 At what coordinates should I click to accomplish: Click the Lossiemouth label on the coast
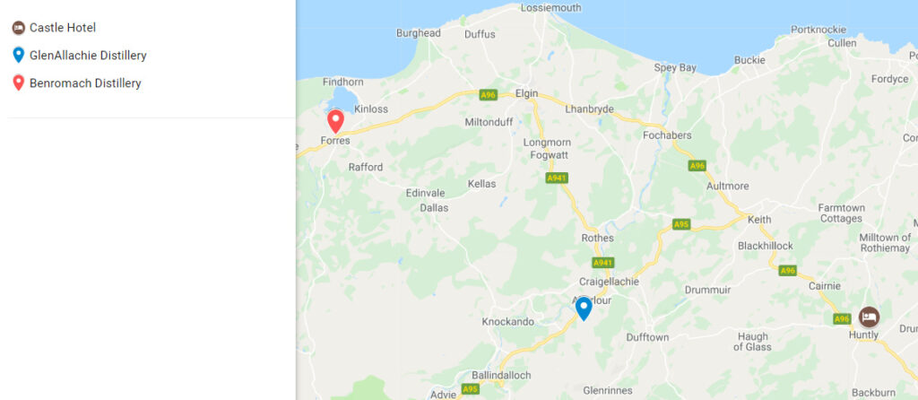click(x=551, y=8)
